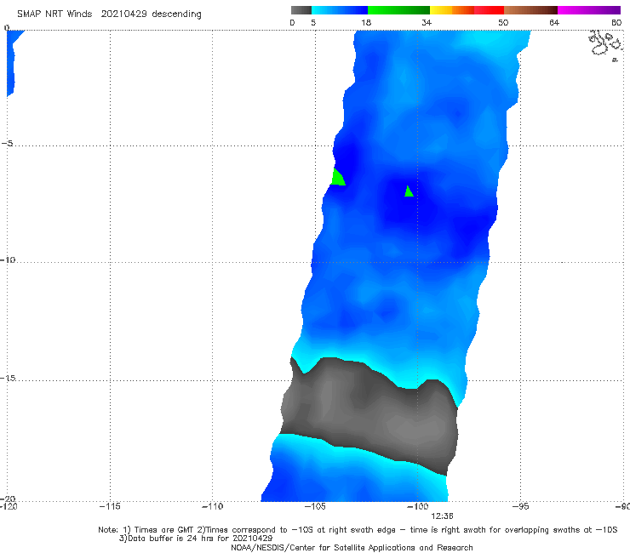630x553 pixels.
Task: Click the magenta segment of the color bar
Action: (589, 10)
